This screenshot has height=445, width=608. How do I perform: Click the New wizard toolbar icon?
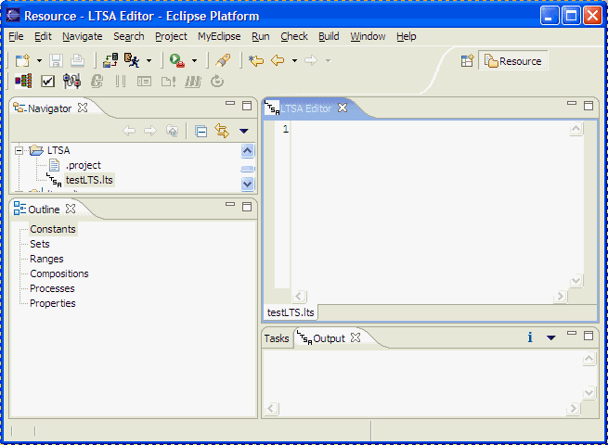pos(22,60)
